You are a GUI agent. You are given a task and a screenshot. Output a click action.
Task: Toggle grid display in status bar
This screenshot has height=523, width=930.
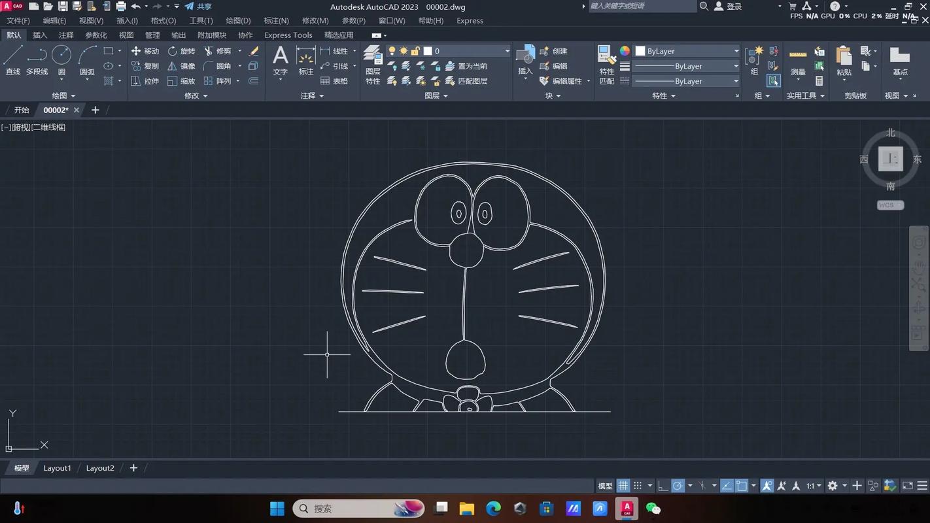click(x=623, y=486)
